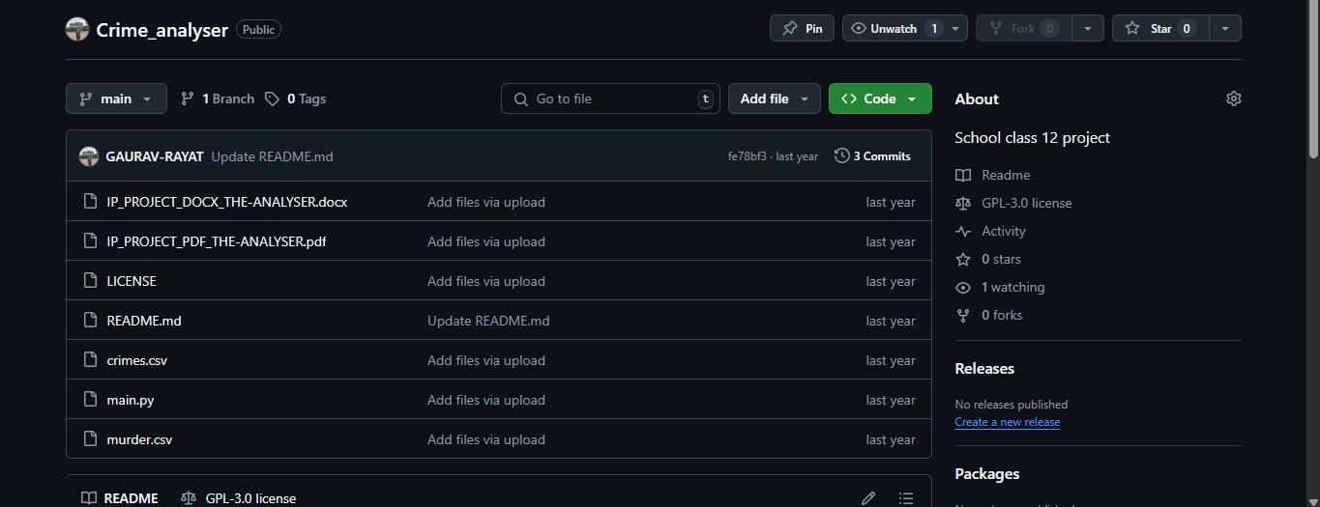Click the eye icon on the Unwatch button

click(x=858, y=29)
